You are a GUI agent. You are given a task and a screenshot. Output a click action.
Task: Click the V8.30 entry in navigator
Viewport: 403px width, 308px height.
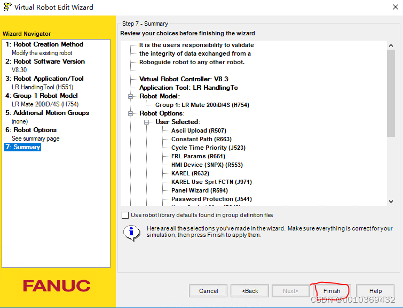click(19, 70)
